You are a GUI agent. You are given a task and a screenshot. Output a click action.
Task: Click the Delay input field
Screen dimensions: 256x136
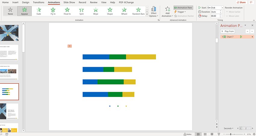[x=215, y=16]
